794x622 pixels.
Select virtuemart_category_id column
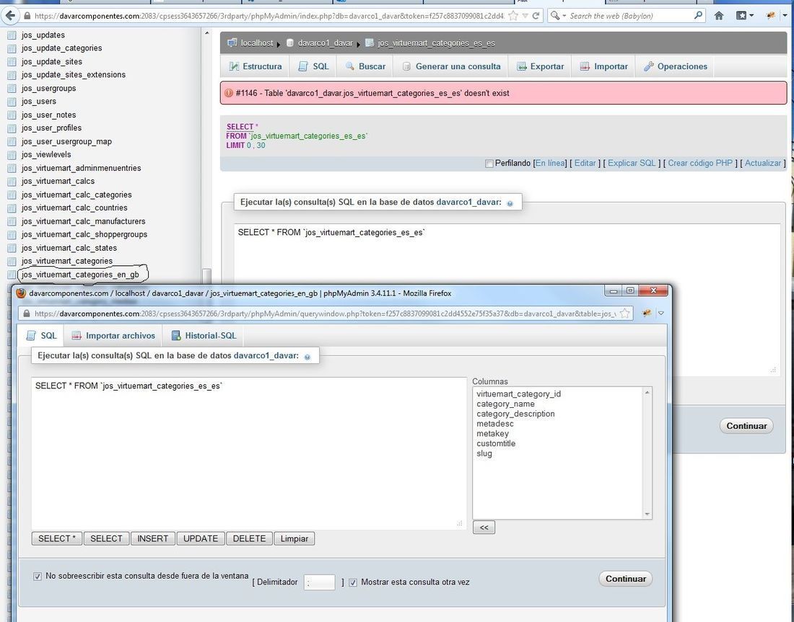click(x=518, y=394)
